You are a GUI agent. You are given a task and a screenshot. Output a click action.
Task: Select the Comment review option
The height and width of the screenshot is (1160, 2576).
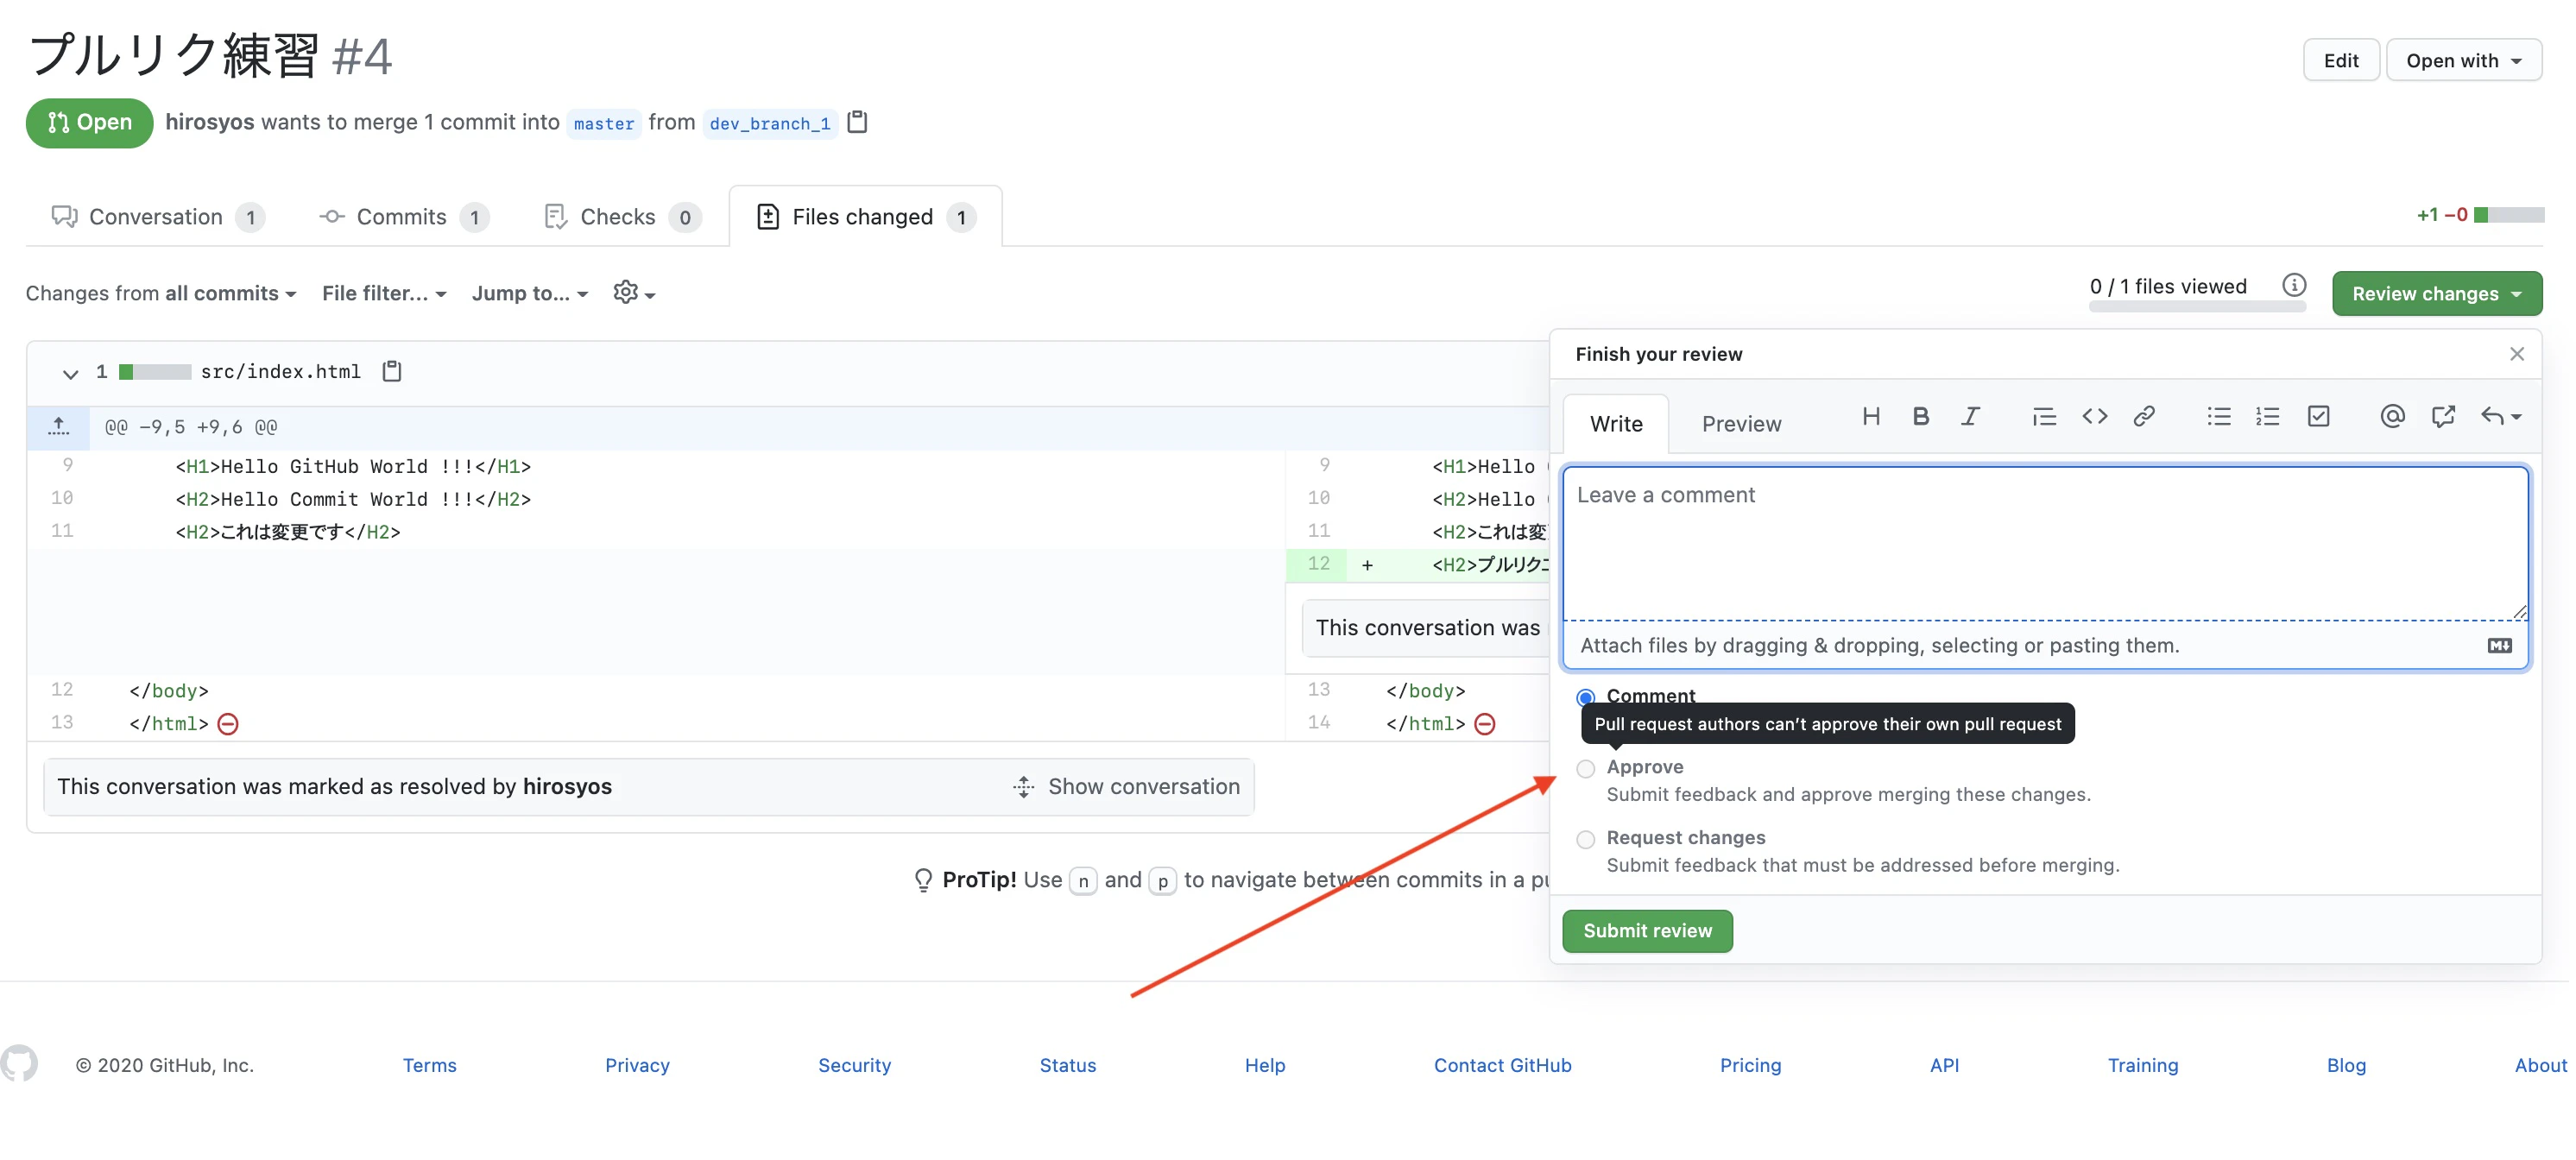(x=1585, y=697)
